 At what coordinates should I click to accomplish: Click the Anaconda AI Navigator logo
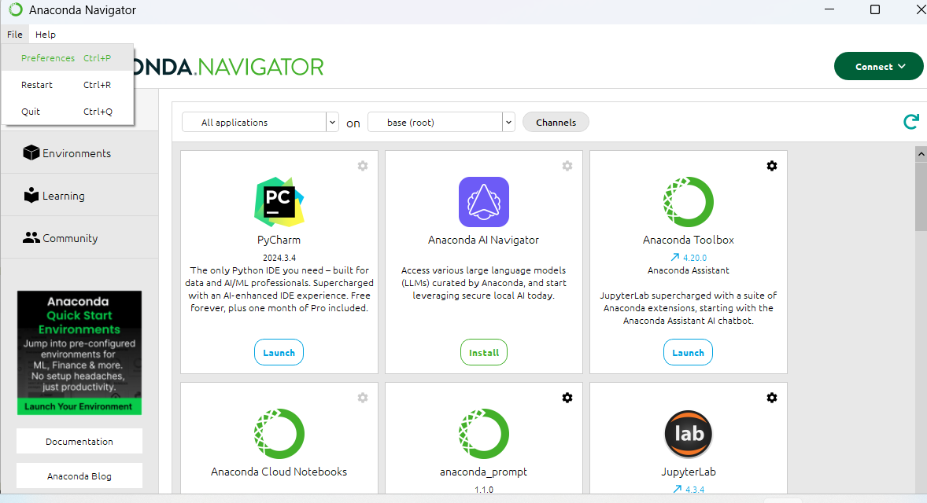tap(484, 202)
